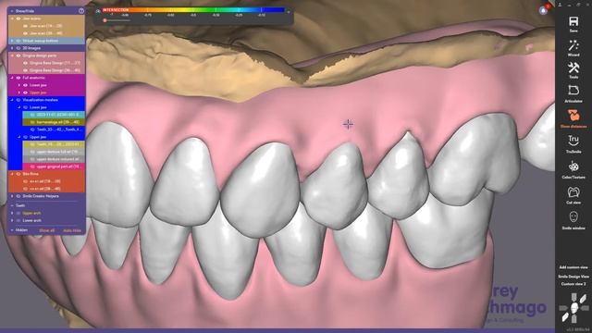Collapse the Jaw scans group
Viewport: 592px width, 333px height.
pyautogui.click(x=12, y=18)
